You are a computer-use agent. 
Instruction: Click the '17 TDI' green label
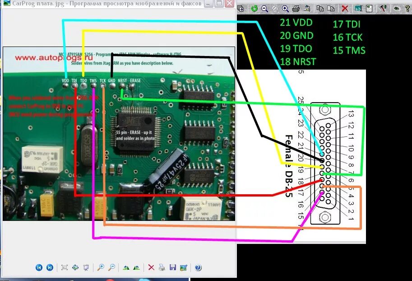tap(346, 24)
